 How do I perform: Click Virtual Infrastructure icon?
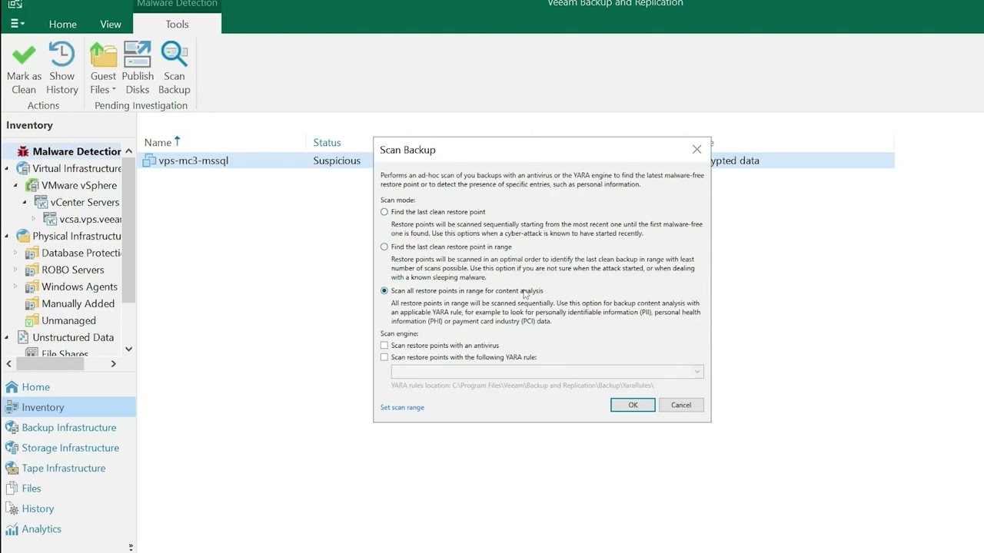23,168
